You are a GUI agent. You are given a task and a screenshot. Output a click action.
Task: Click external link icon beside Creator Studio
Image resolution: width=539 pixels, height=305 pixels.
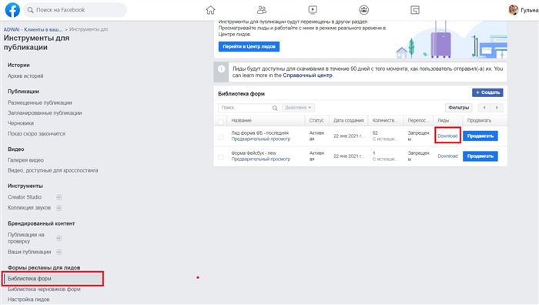point(59,197)
